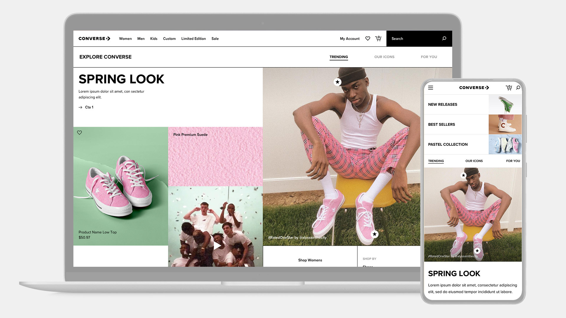Click the Shop Womens button

(x=310, y=260)
